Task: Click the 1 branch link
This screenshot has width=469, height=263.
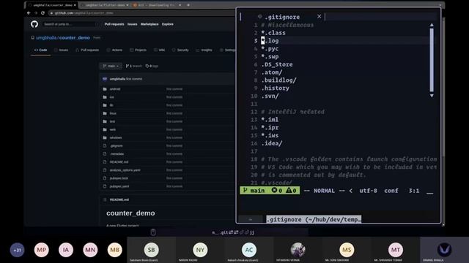Action: click(x=133, y=66)
